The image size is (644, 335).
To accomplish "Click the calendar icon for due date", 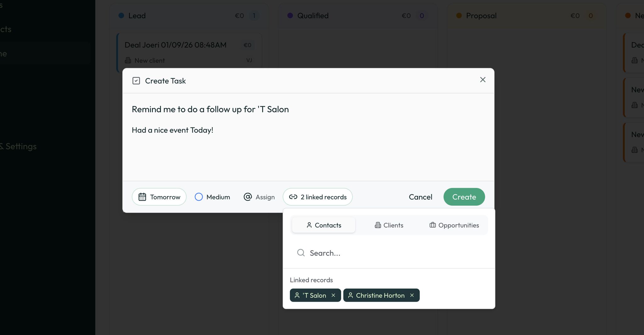I will coord(142,197).
